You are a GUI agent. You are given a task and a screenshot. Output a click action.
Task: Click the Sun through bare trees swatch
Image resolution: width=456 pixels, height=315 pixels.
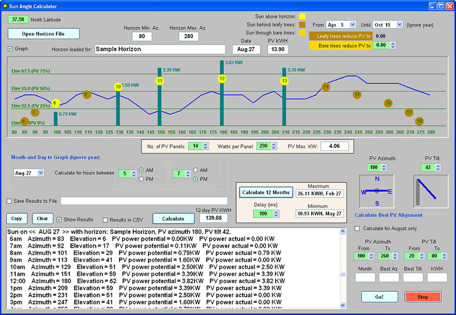pos(302,33)
